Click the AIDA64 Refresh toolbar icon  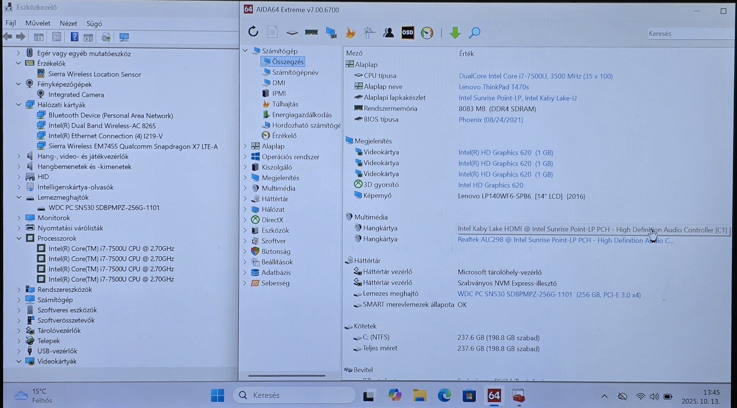click(x=253, y=32)
